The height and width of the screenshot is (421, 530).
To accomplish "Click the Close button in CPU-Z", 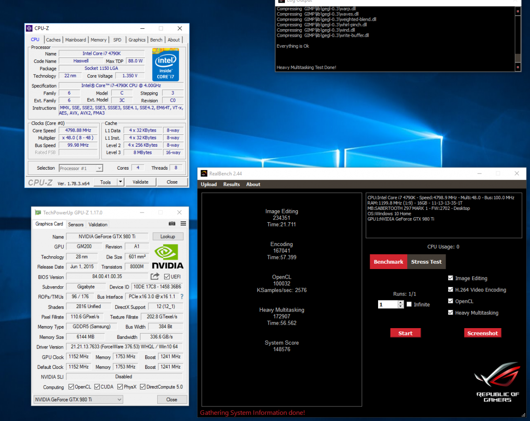I will point(172,182).
